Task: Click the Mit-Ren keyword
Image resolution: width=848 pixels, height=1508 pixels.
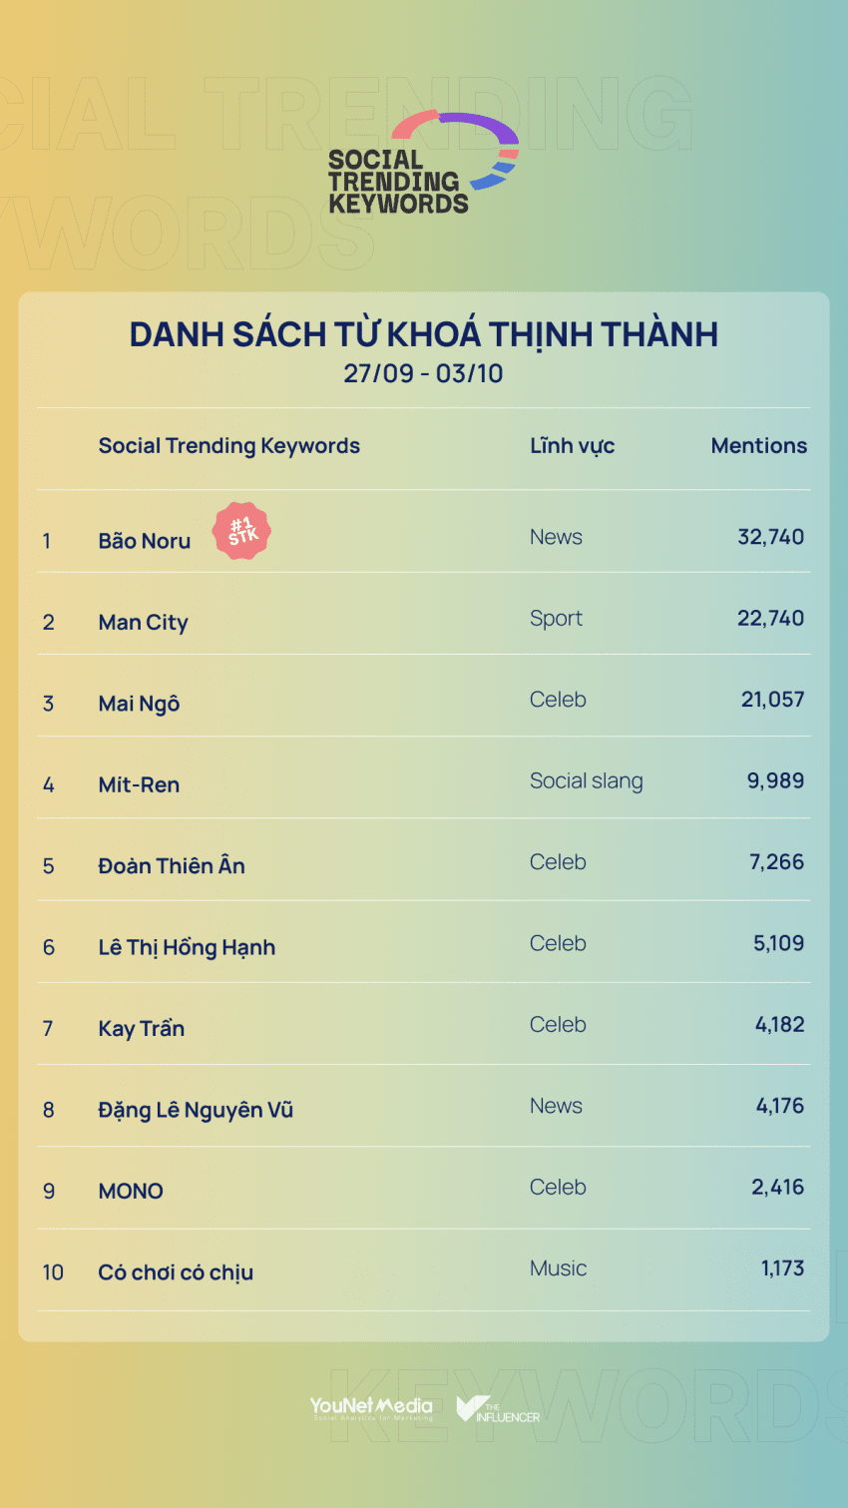Action: (139, 785)
